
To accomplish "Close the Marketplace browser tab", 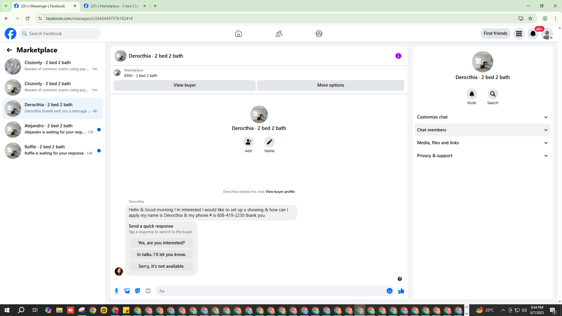I will coord(145,6).
